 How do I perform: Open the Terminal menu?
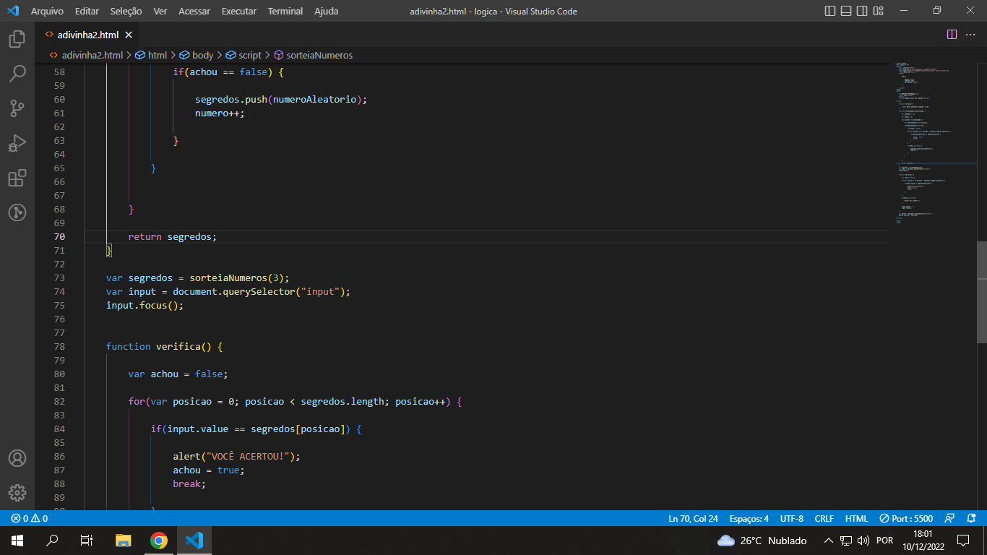click(285, 11)
